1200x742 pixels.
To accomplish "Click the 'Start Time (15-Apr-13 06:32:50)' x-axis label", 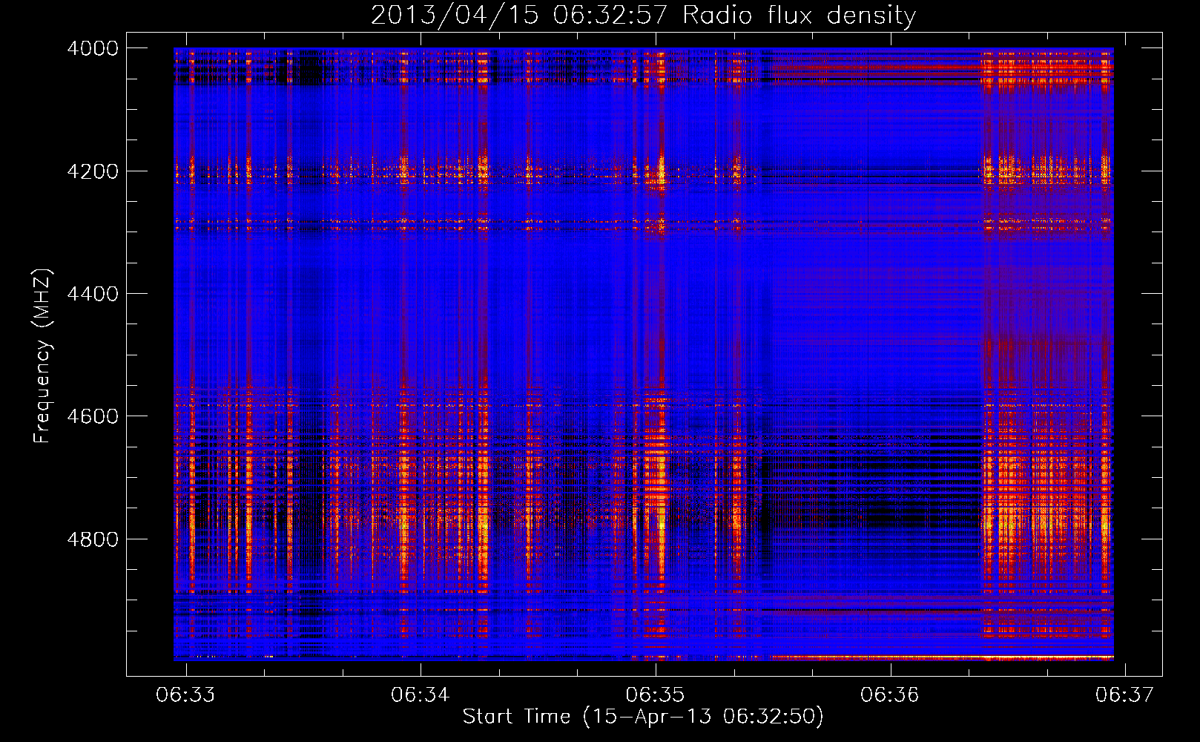I will (x=643, y=717).
